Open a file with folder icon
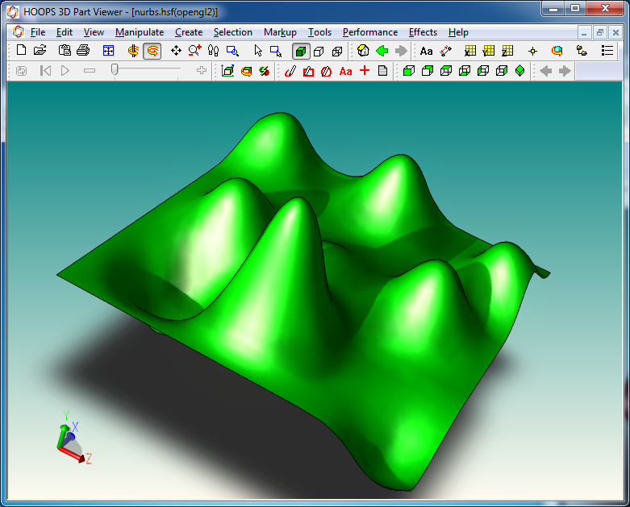This screenshot has height=507, width=630. 40,51
